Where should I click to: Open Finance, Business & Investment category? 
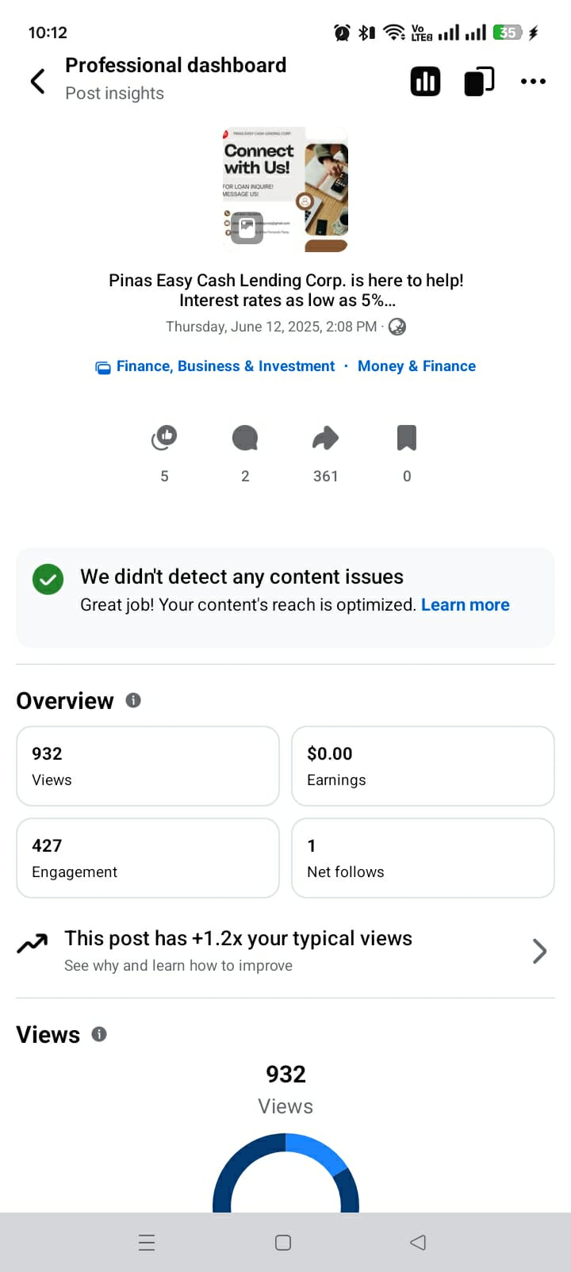(x=225, y=366)
